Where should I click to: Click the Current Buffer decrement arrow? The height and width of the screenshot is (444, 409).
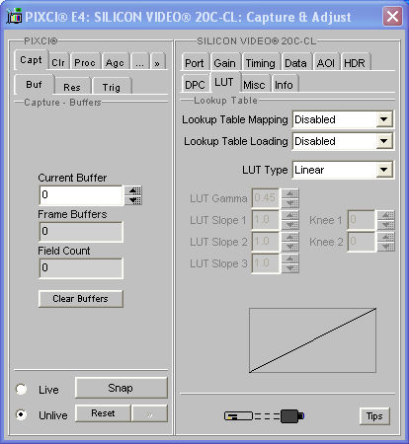pos(134,200)
